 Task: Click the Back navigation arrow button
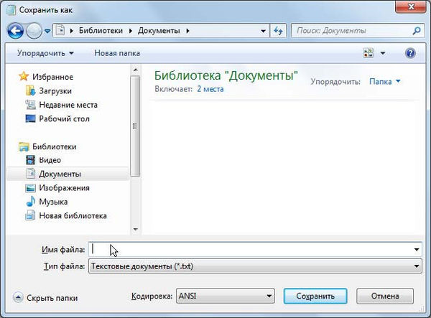[16, 31]
